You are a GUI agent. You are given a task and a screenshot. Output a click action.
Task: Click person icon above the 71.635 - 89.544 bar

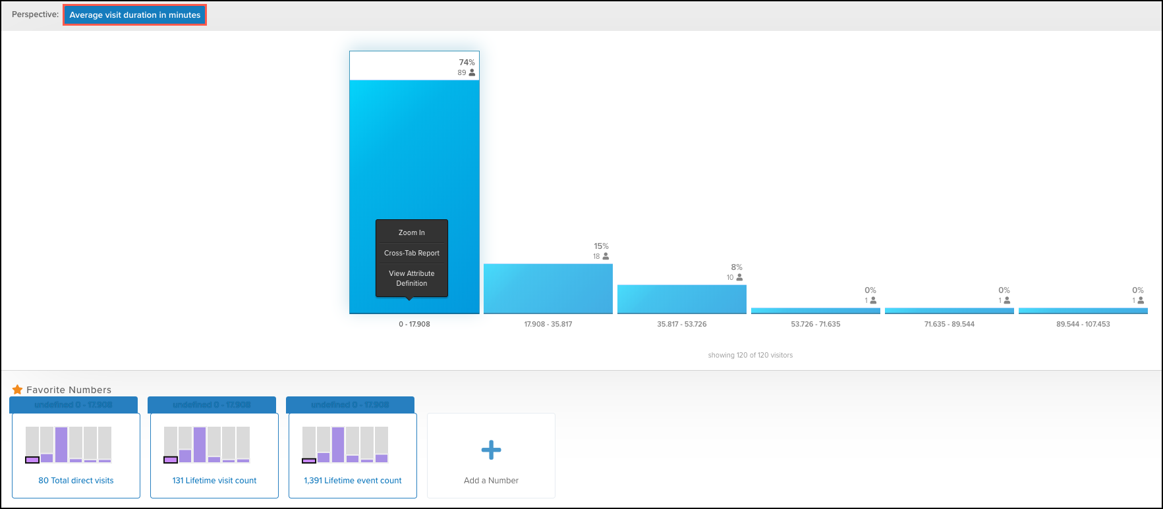(x=1007, y=300)
